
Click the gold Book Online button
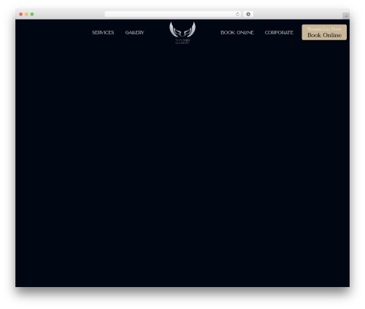point(324,32)
